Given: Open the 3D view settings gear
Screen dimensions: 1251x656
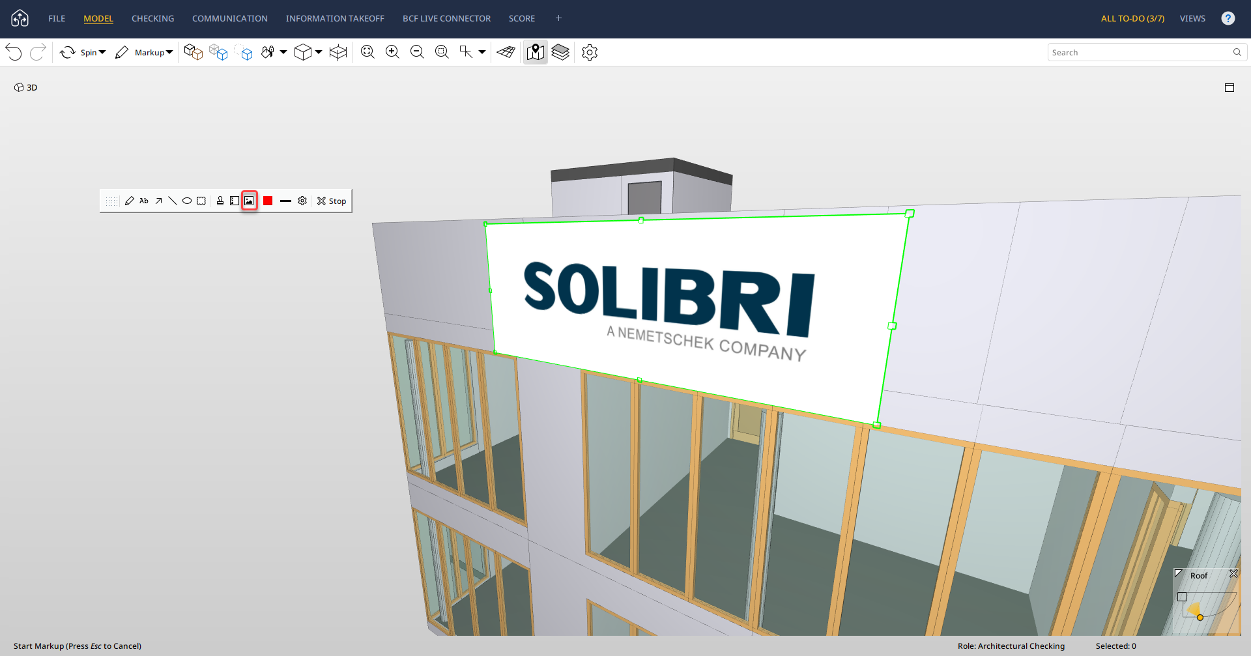Looking at the screenshot, I should (x=590, y=52).
